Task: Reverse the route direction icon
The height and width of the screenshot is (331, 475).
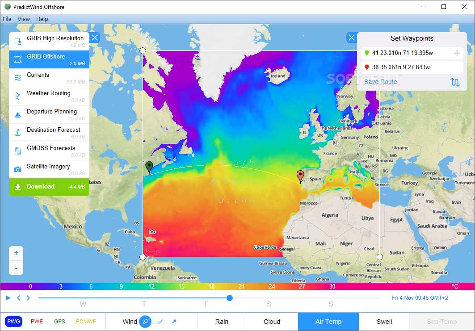Action: pos(455,82)
